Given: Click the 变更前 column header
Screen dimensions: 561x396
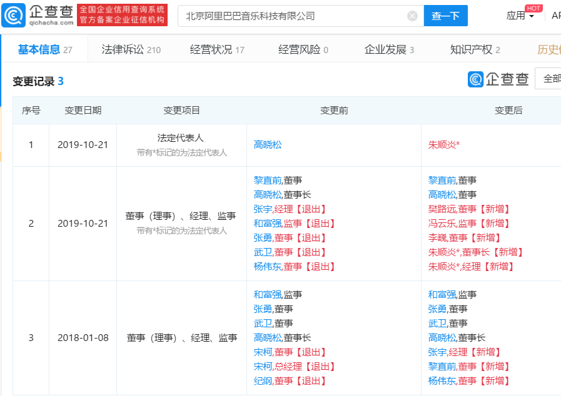Looking at the screenshot, I should pos(334,111).
